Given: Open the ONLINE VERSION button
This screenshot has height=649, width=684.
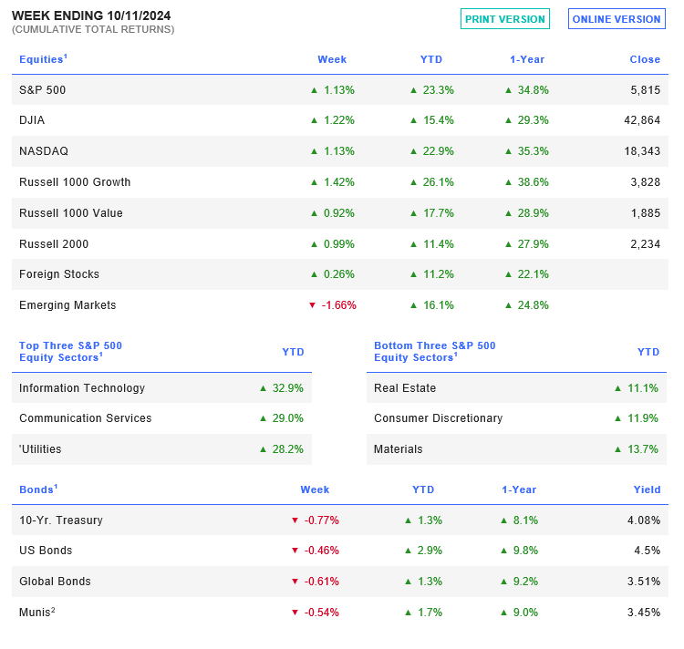Looking at the screenshot, I should click(617, 19).
